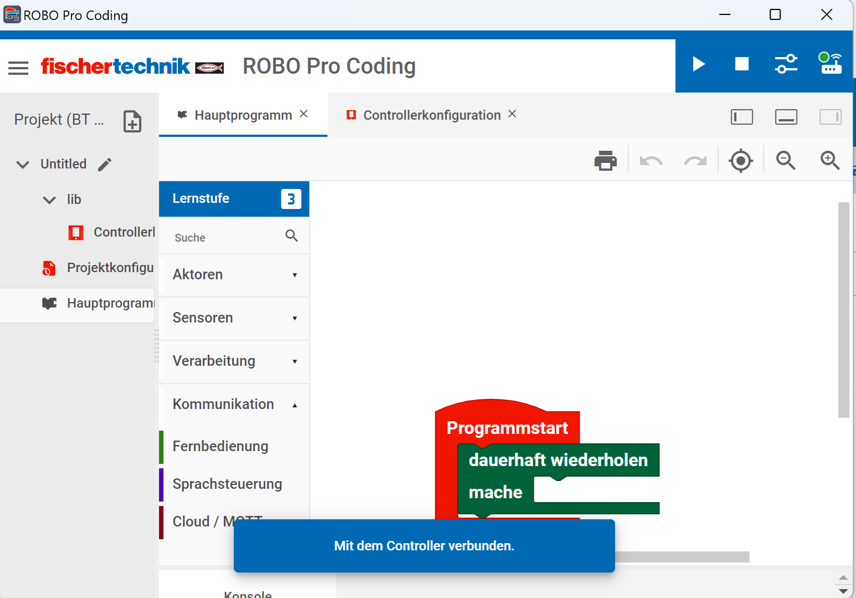Select the Programmstart block
Screen dimensions: 856x598
pos(507,428)
